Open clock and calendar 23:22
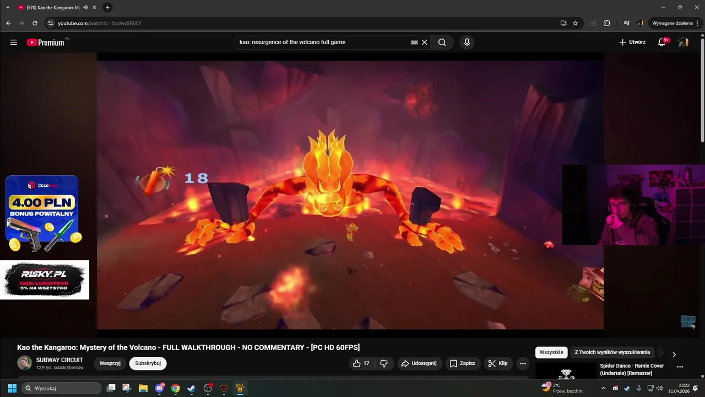Viewport: 705px width, 397px height. pos(679,388)
